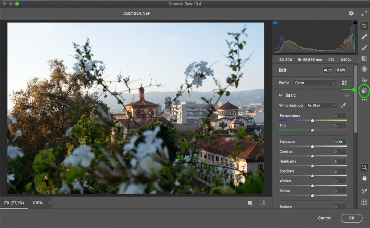The image size is (370, 228).
Task: Toggle the clipping warning on the histogram
Action: click(x=275, y=22)
